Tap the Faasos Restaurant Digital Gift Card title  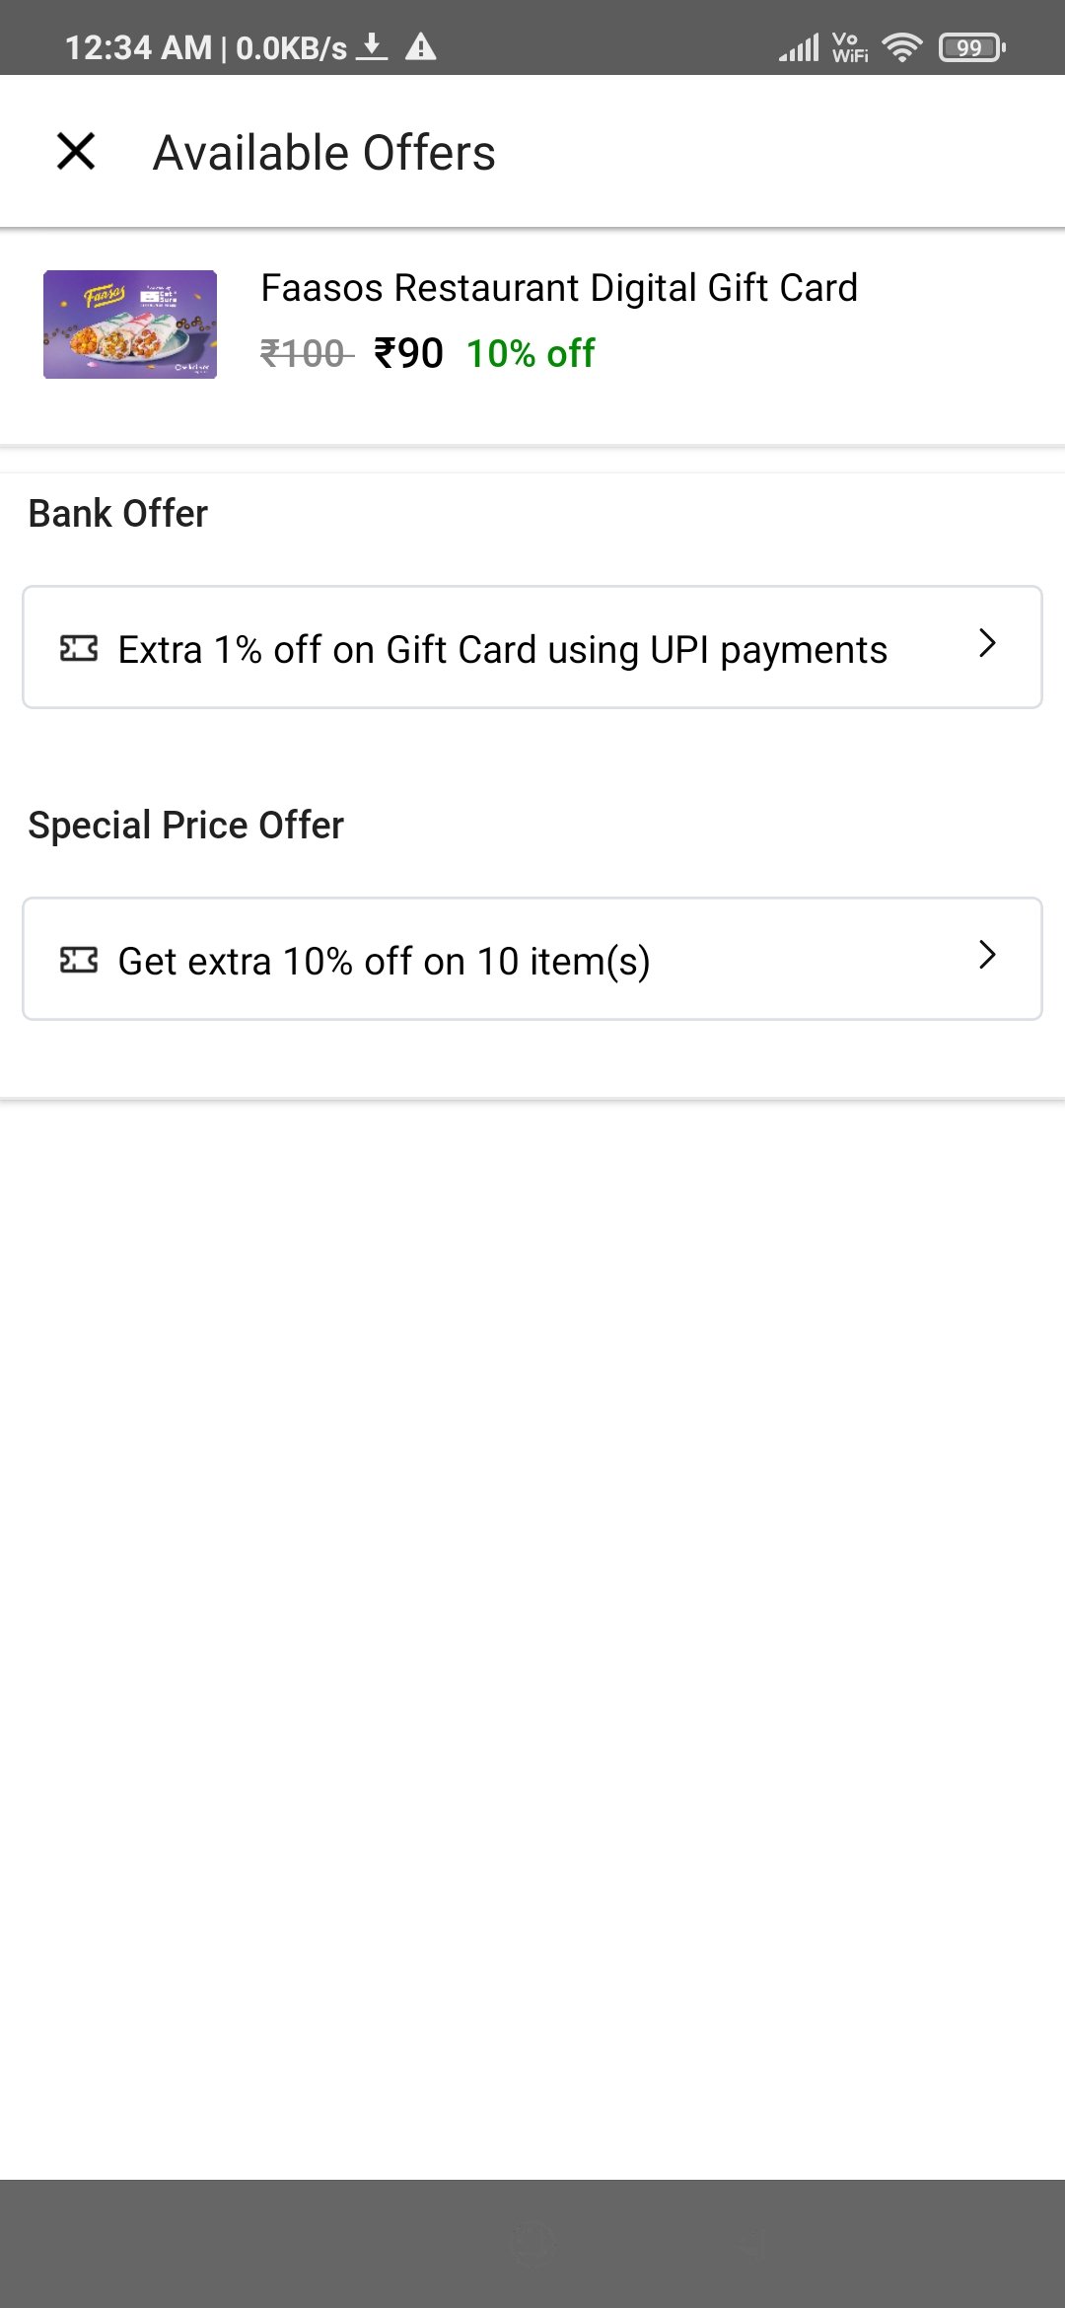[559, 288]
